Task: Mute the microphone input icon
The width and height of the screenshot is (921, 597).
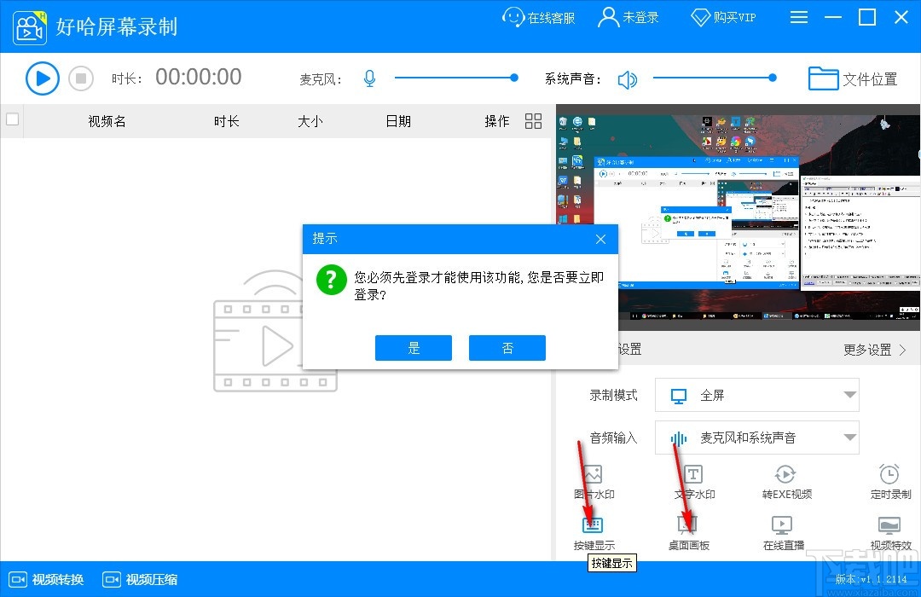Action: coord(369,78)
